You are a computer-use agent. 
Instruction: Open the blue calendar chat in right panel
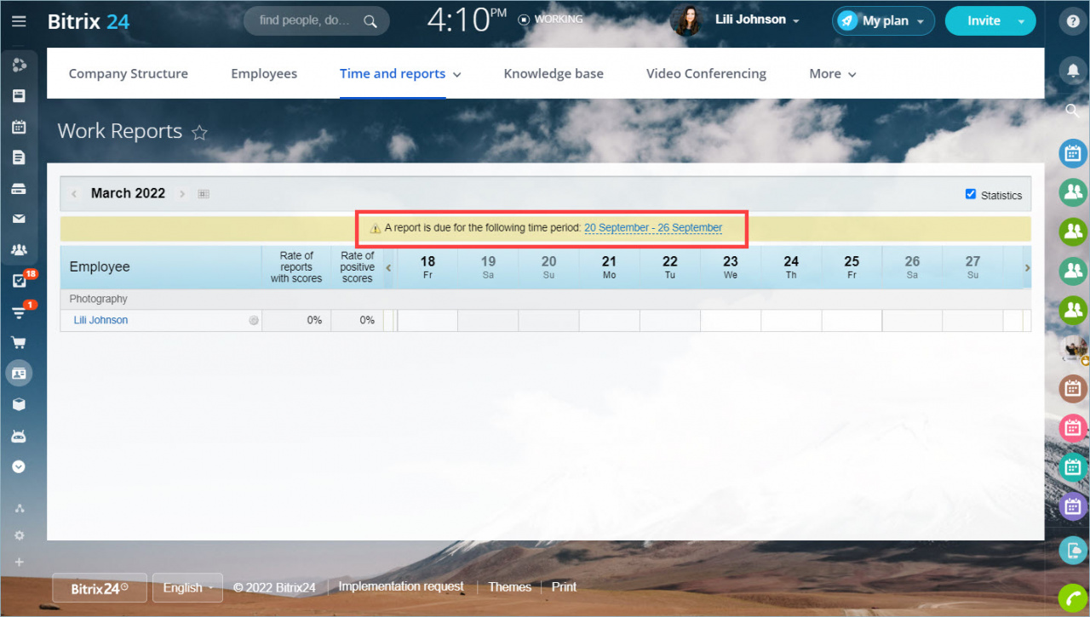[x=1073, y=153]
